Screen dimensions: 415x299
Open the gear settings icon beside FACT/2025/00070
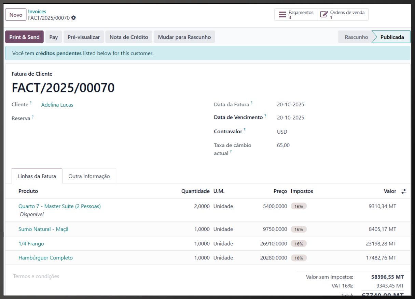[x=74, y=18]
